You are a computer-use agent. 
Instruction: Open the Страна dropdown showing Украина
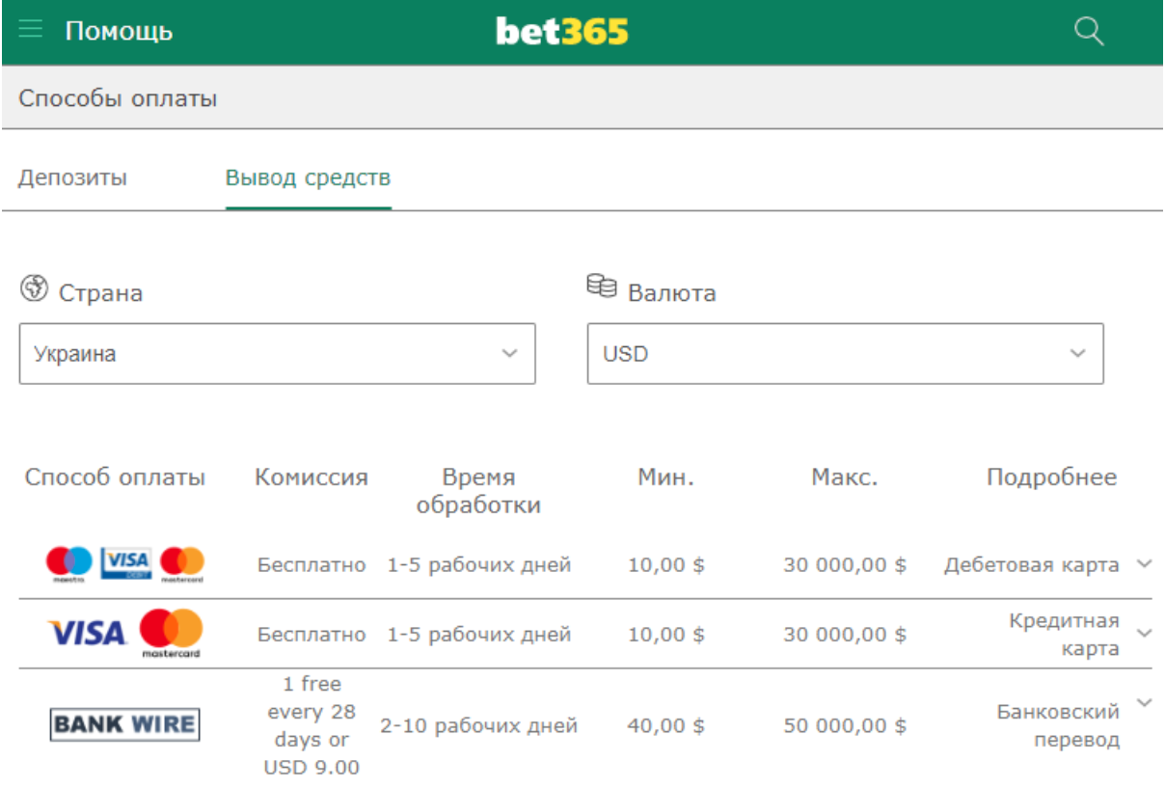click(277, 354)
